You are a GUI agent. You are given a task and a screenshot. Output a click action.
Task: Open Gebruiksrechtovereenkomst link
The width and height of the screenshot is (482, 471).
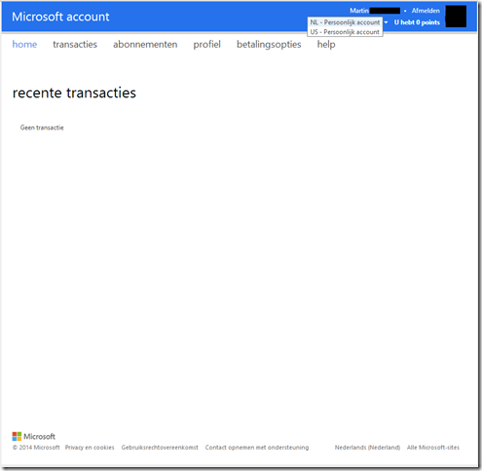pos(160,448)
